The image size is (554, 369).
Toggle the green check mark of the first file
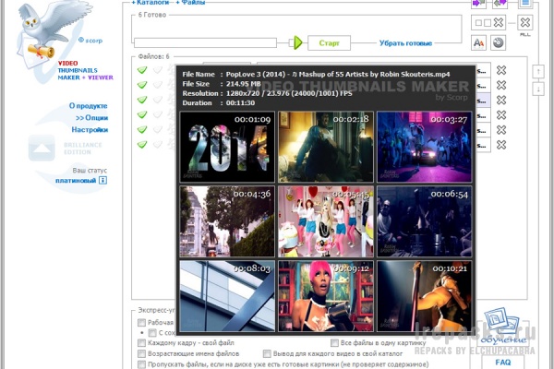point(142,70)
